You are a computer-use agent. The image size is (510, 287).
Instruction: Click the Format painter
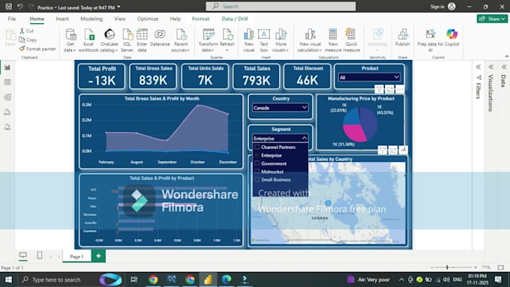pos(37,49)
